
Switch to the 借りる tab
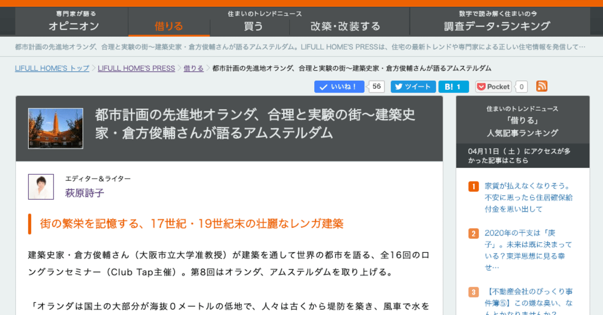point(169,26)
